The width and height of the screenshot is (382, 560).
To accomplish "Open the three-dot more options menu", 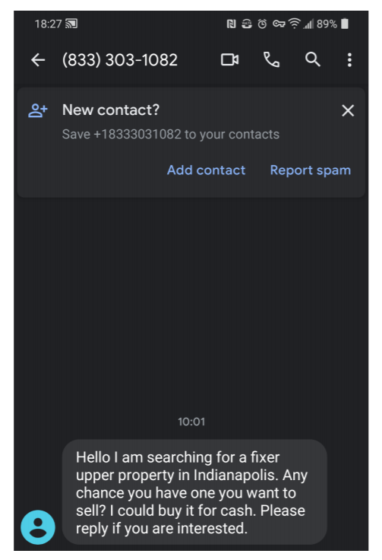I will click(349, 60).
